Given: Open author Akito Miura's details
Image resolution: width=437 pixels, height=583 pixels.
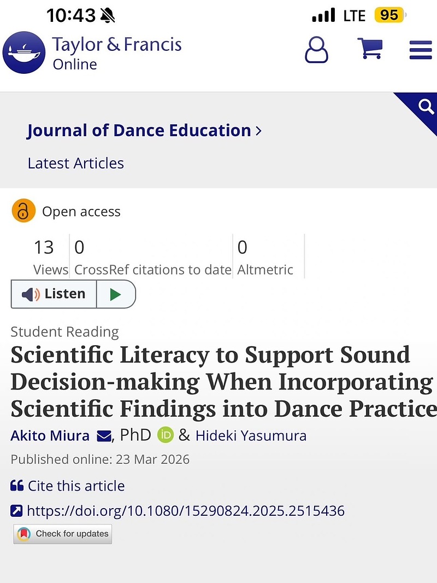Looking at the screenshot, I should point(50,435).
